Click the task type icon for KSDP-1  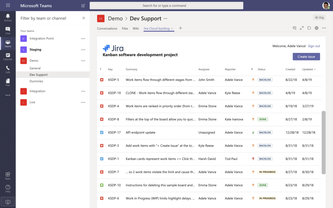coord(102,159)
